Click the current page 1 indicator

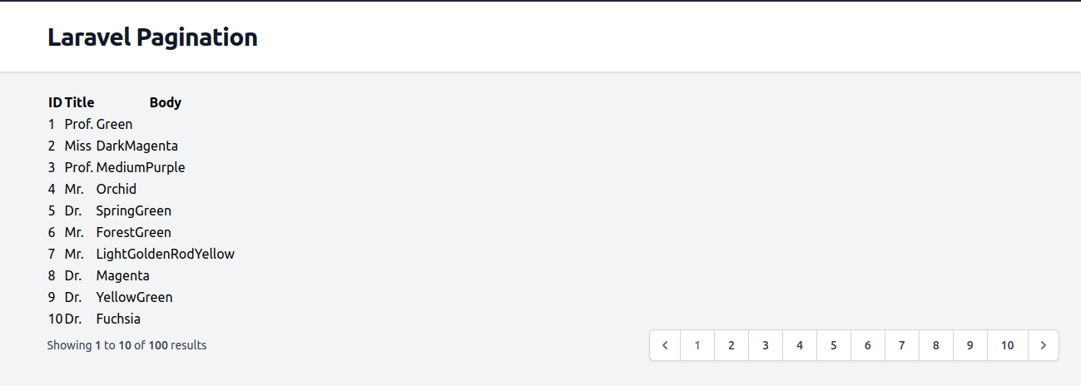697,345
